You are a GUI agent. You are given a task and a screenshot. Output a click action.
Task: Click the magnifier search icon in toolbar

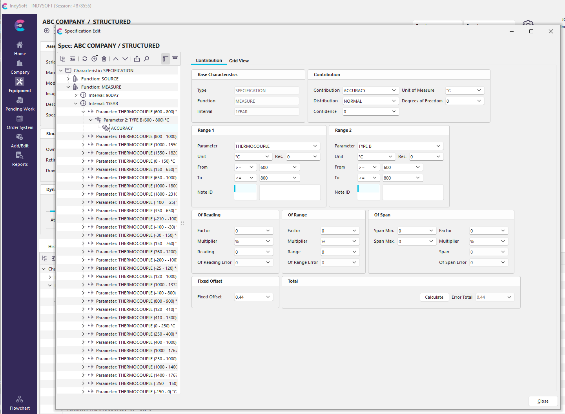(x=146, y=59)
